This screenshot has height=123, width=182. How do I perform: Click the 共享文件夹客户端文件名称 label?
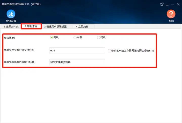(19, 50)
